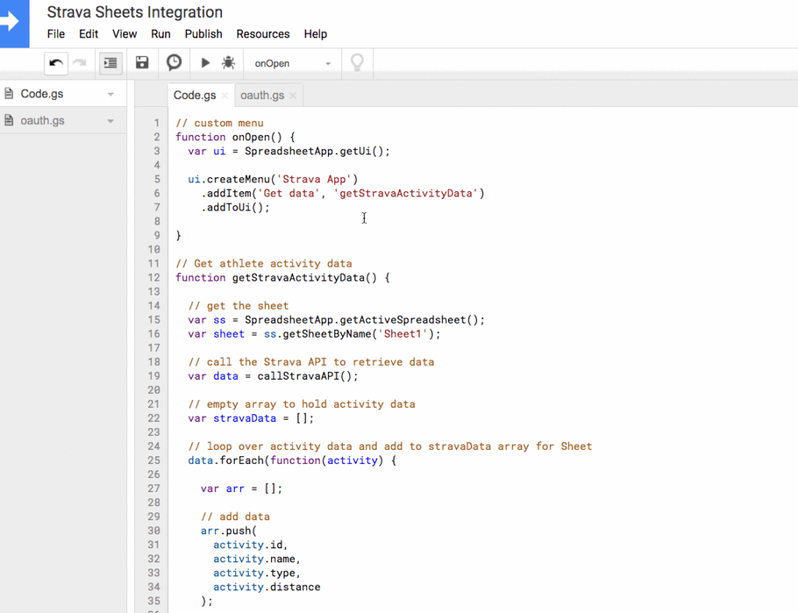The height and width of the screenshot is (613, 798).
Task: Click the Indent code icon
Action: tap(109, 63)
